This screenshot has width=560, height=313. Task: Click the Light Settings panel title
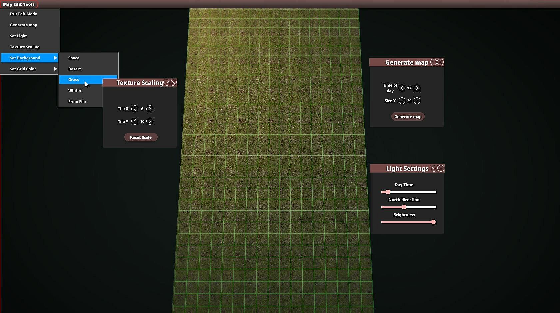(407, 169)
